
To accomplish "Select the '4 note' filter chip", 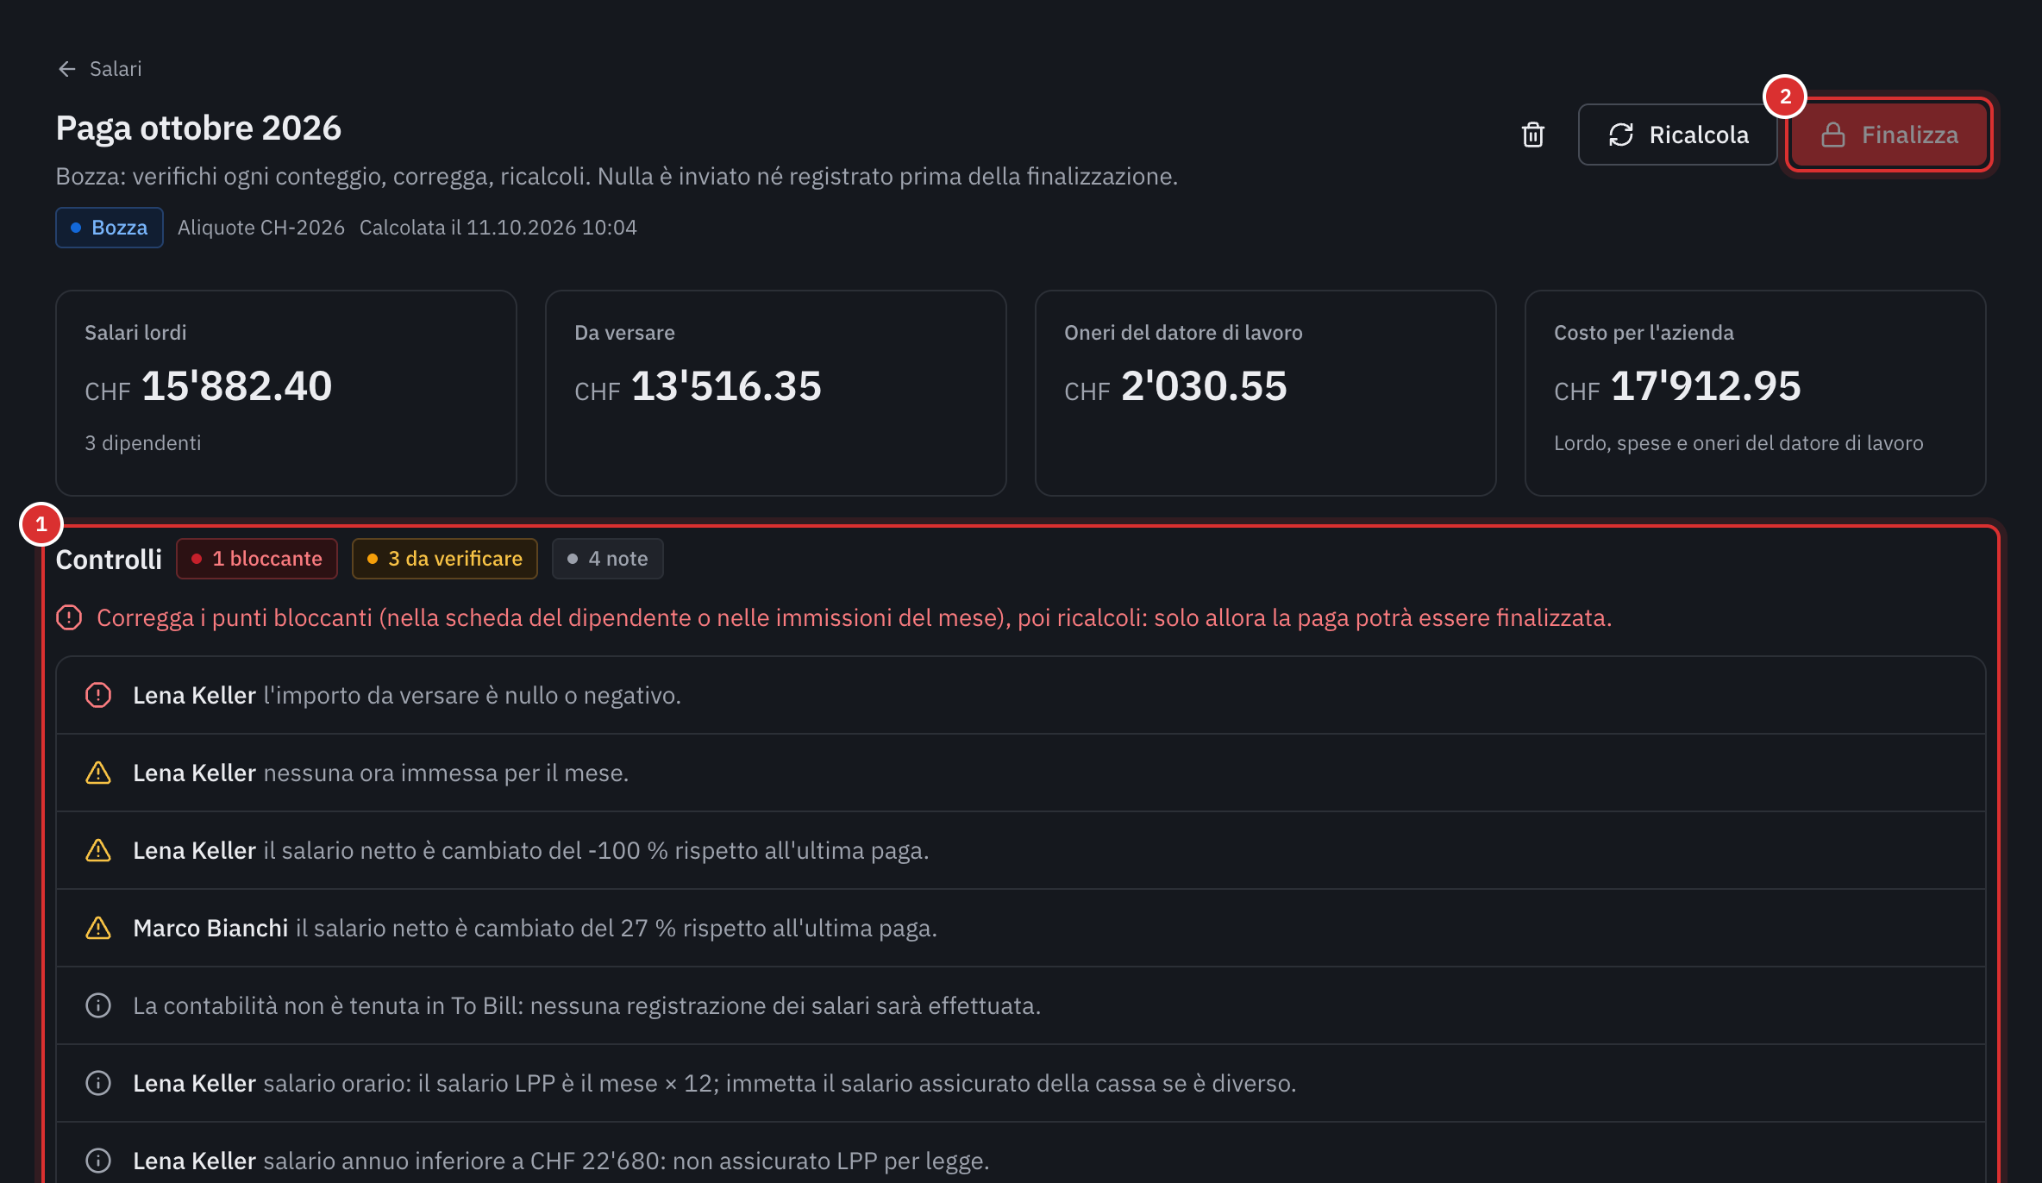I will click(608, 559).
